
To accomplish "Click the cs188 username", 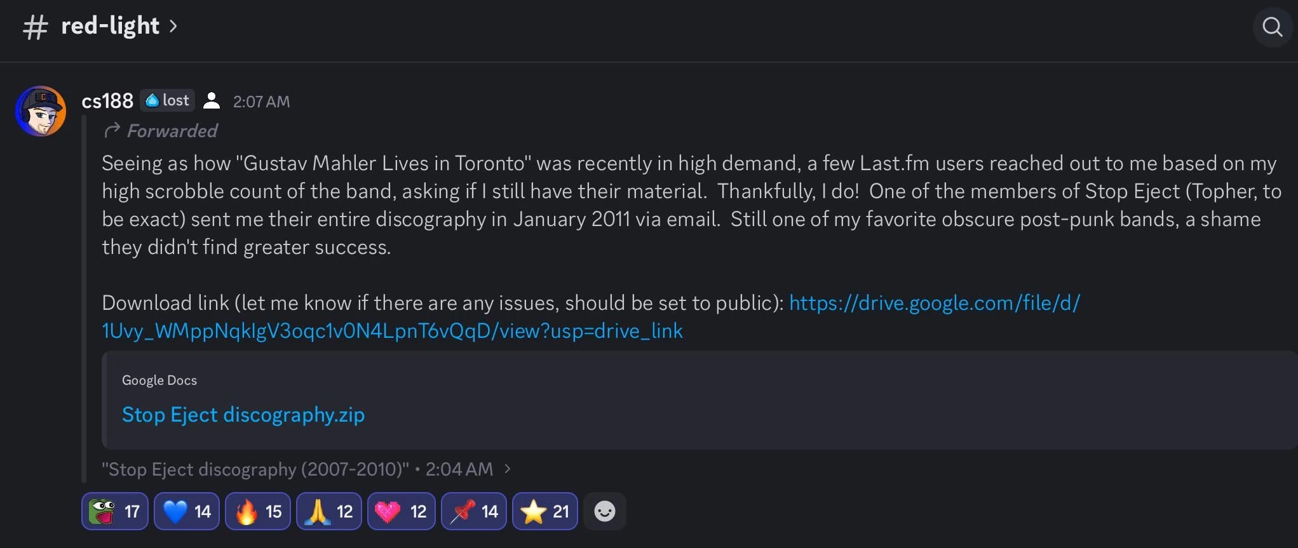I will tap(107, 101).
